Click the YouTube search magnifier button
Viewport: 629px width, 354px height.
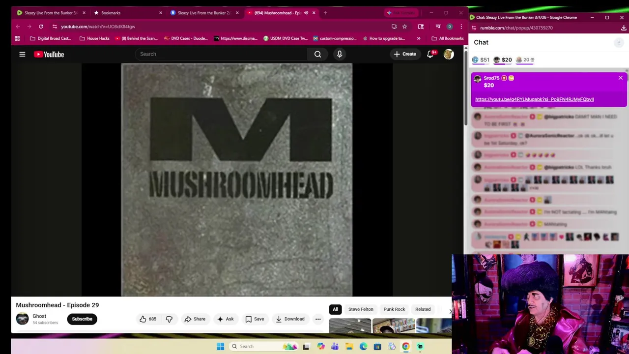tap(317, 54)
